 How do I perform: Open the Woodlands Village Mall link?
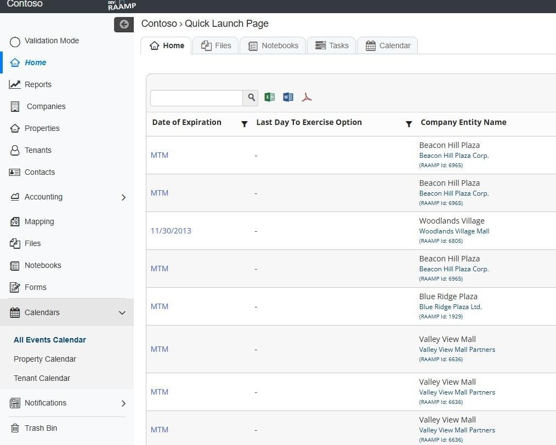(454, 231)
